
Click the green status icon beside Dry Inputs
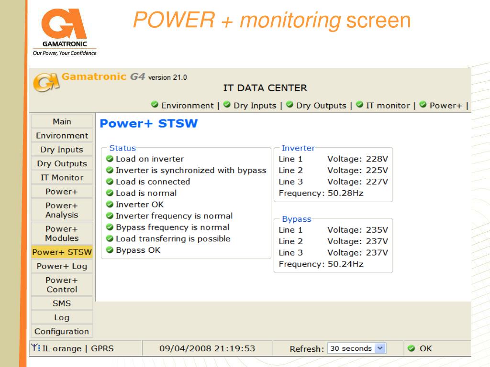click(x=227, y=104)
